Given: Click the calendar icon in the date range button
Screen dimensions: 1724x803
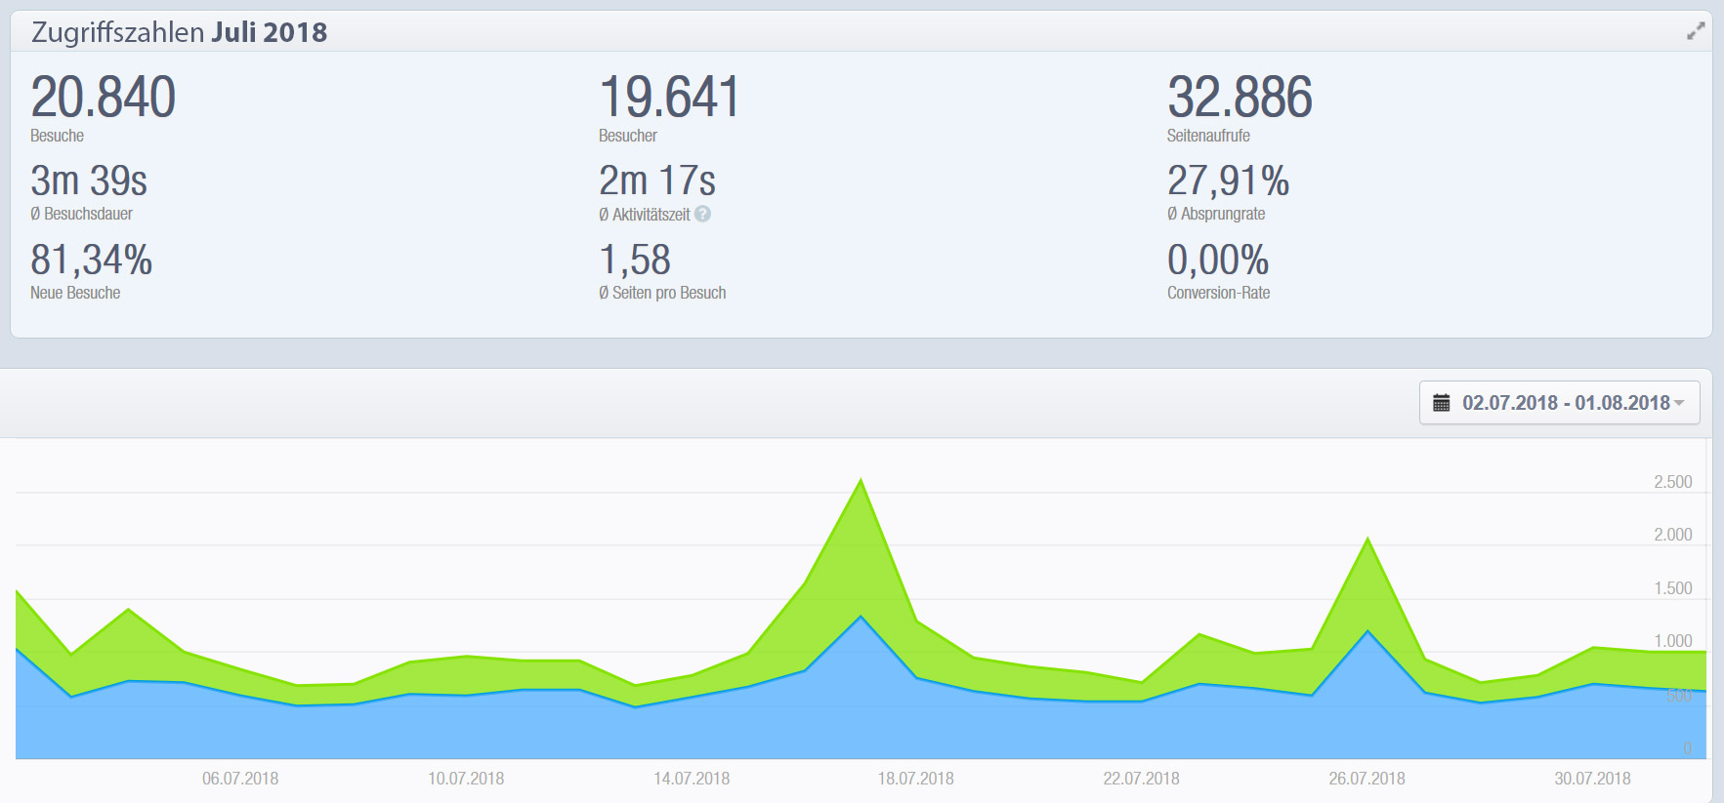Looking at the screenshot, I should coord(1441,403).
